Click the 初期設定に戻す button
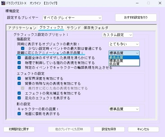The width and height of the screenshot is (165, 137). 19,129
